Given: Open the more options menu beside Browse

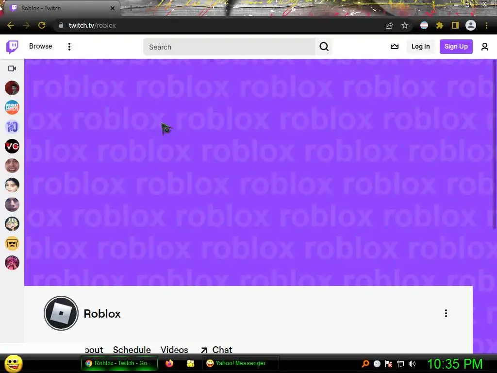Looking at the screenshot, I should click(69, 47).
